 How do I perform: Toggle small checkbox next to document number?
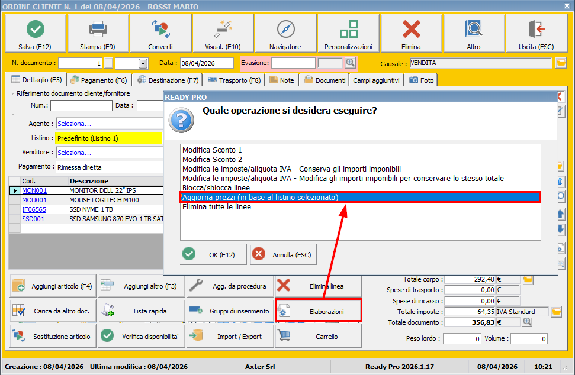click(x=108, y=63)
